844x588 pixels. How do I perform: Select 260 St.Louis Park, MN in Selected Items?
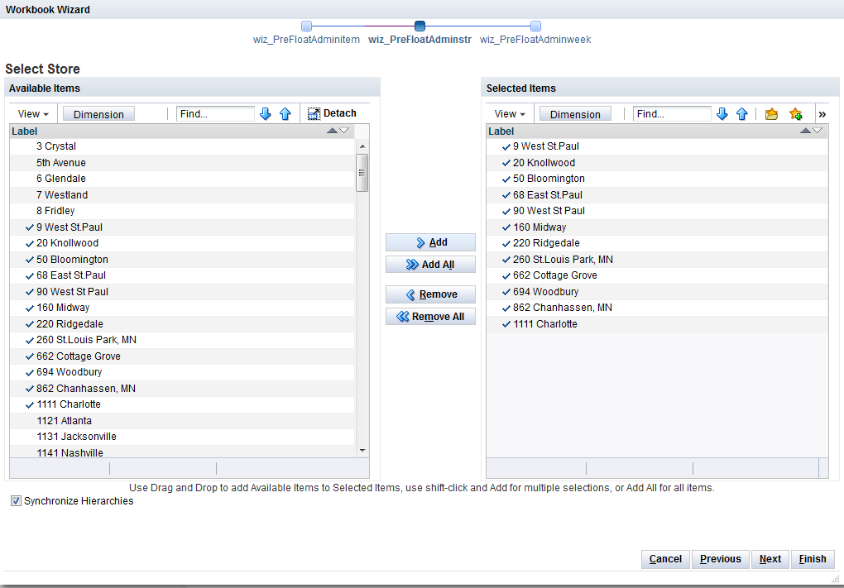[x=657, y=260]
